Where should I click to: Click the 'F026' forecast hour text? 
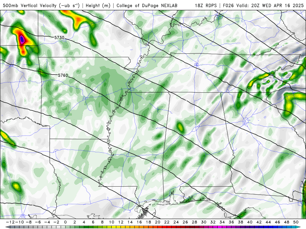tap(228, 5)
